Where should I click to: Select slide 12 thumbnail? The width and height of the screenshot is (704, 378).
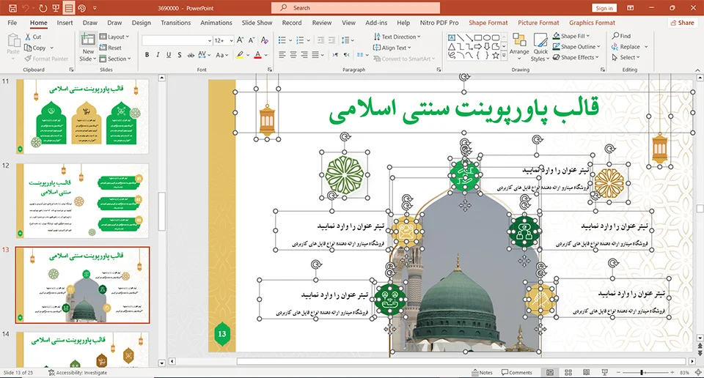[x=83, y=201]
